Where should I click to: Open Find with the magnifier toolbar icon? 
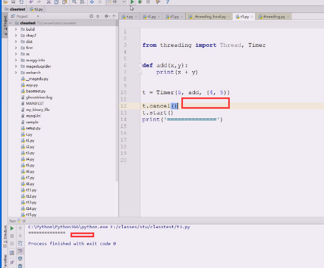74,2
